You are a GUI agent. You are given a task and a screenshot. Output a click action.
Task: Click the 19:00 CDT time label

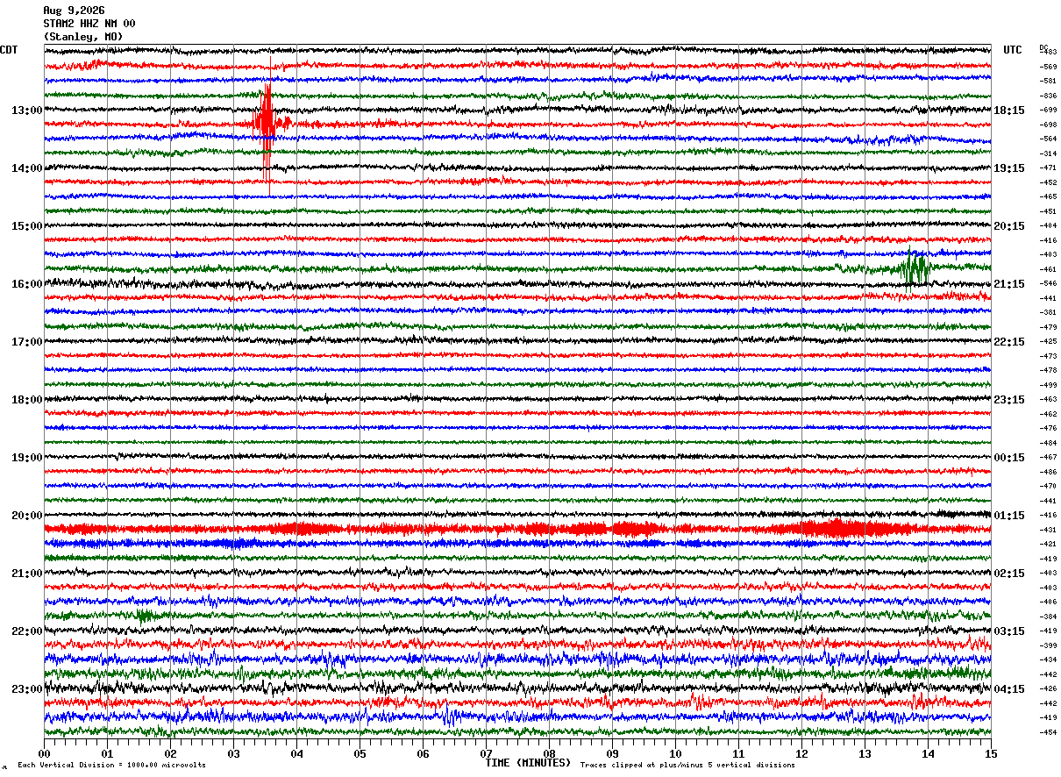(27, 458)
